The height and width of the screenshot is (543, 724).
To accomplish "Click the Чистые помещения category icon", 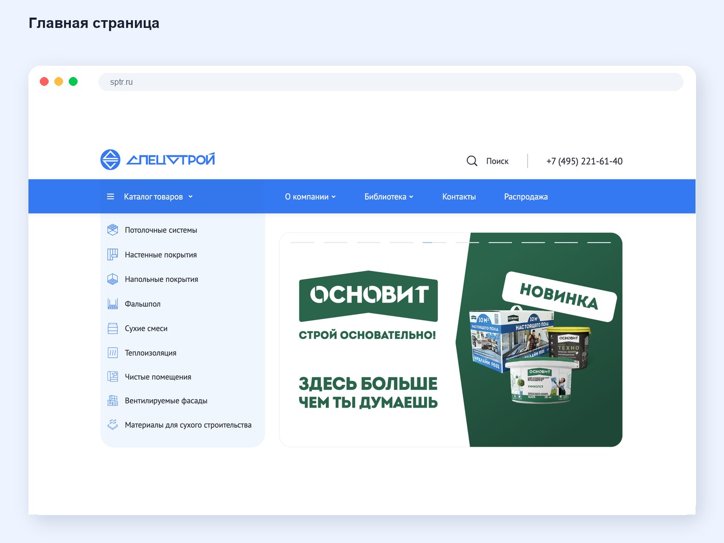I will (x=113, y=376).
